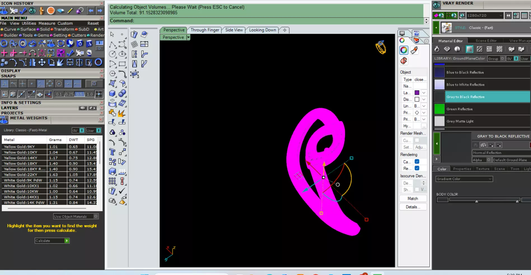Select the Fillet Curves tool
This screenshot has height=275, width=531.
(x=122, y=74)
